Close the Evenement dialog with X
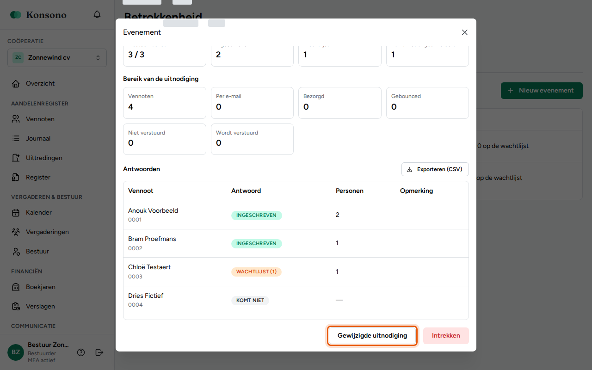Screen dimensions: 592x370 click(465, 32)
